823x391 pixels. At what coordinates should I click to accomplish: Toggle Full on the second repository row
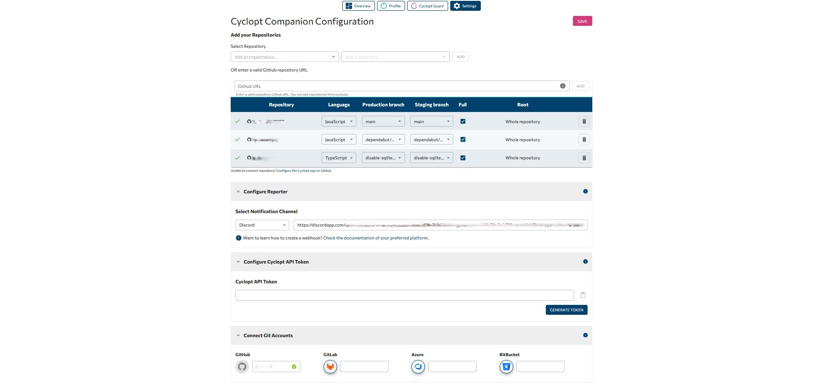coord(463,140)
